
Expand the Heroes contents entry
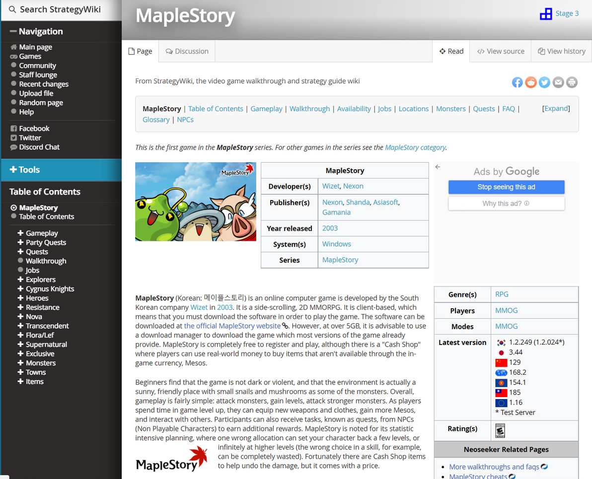20,298
